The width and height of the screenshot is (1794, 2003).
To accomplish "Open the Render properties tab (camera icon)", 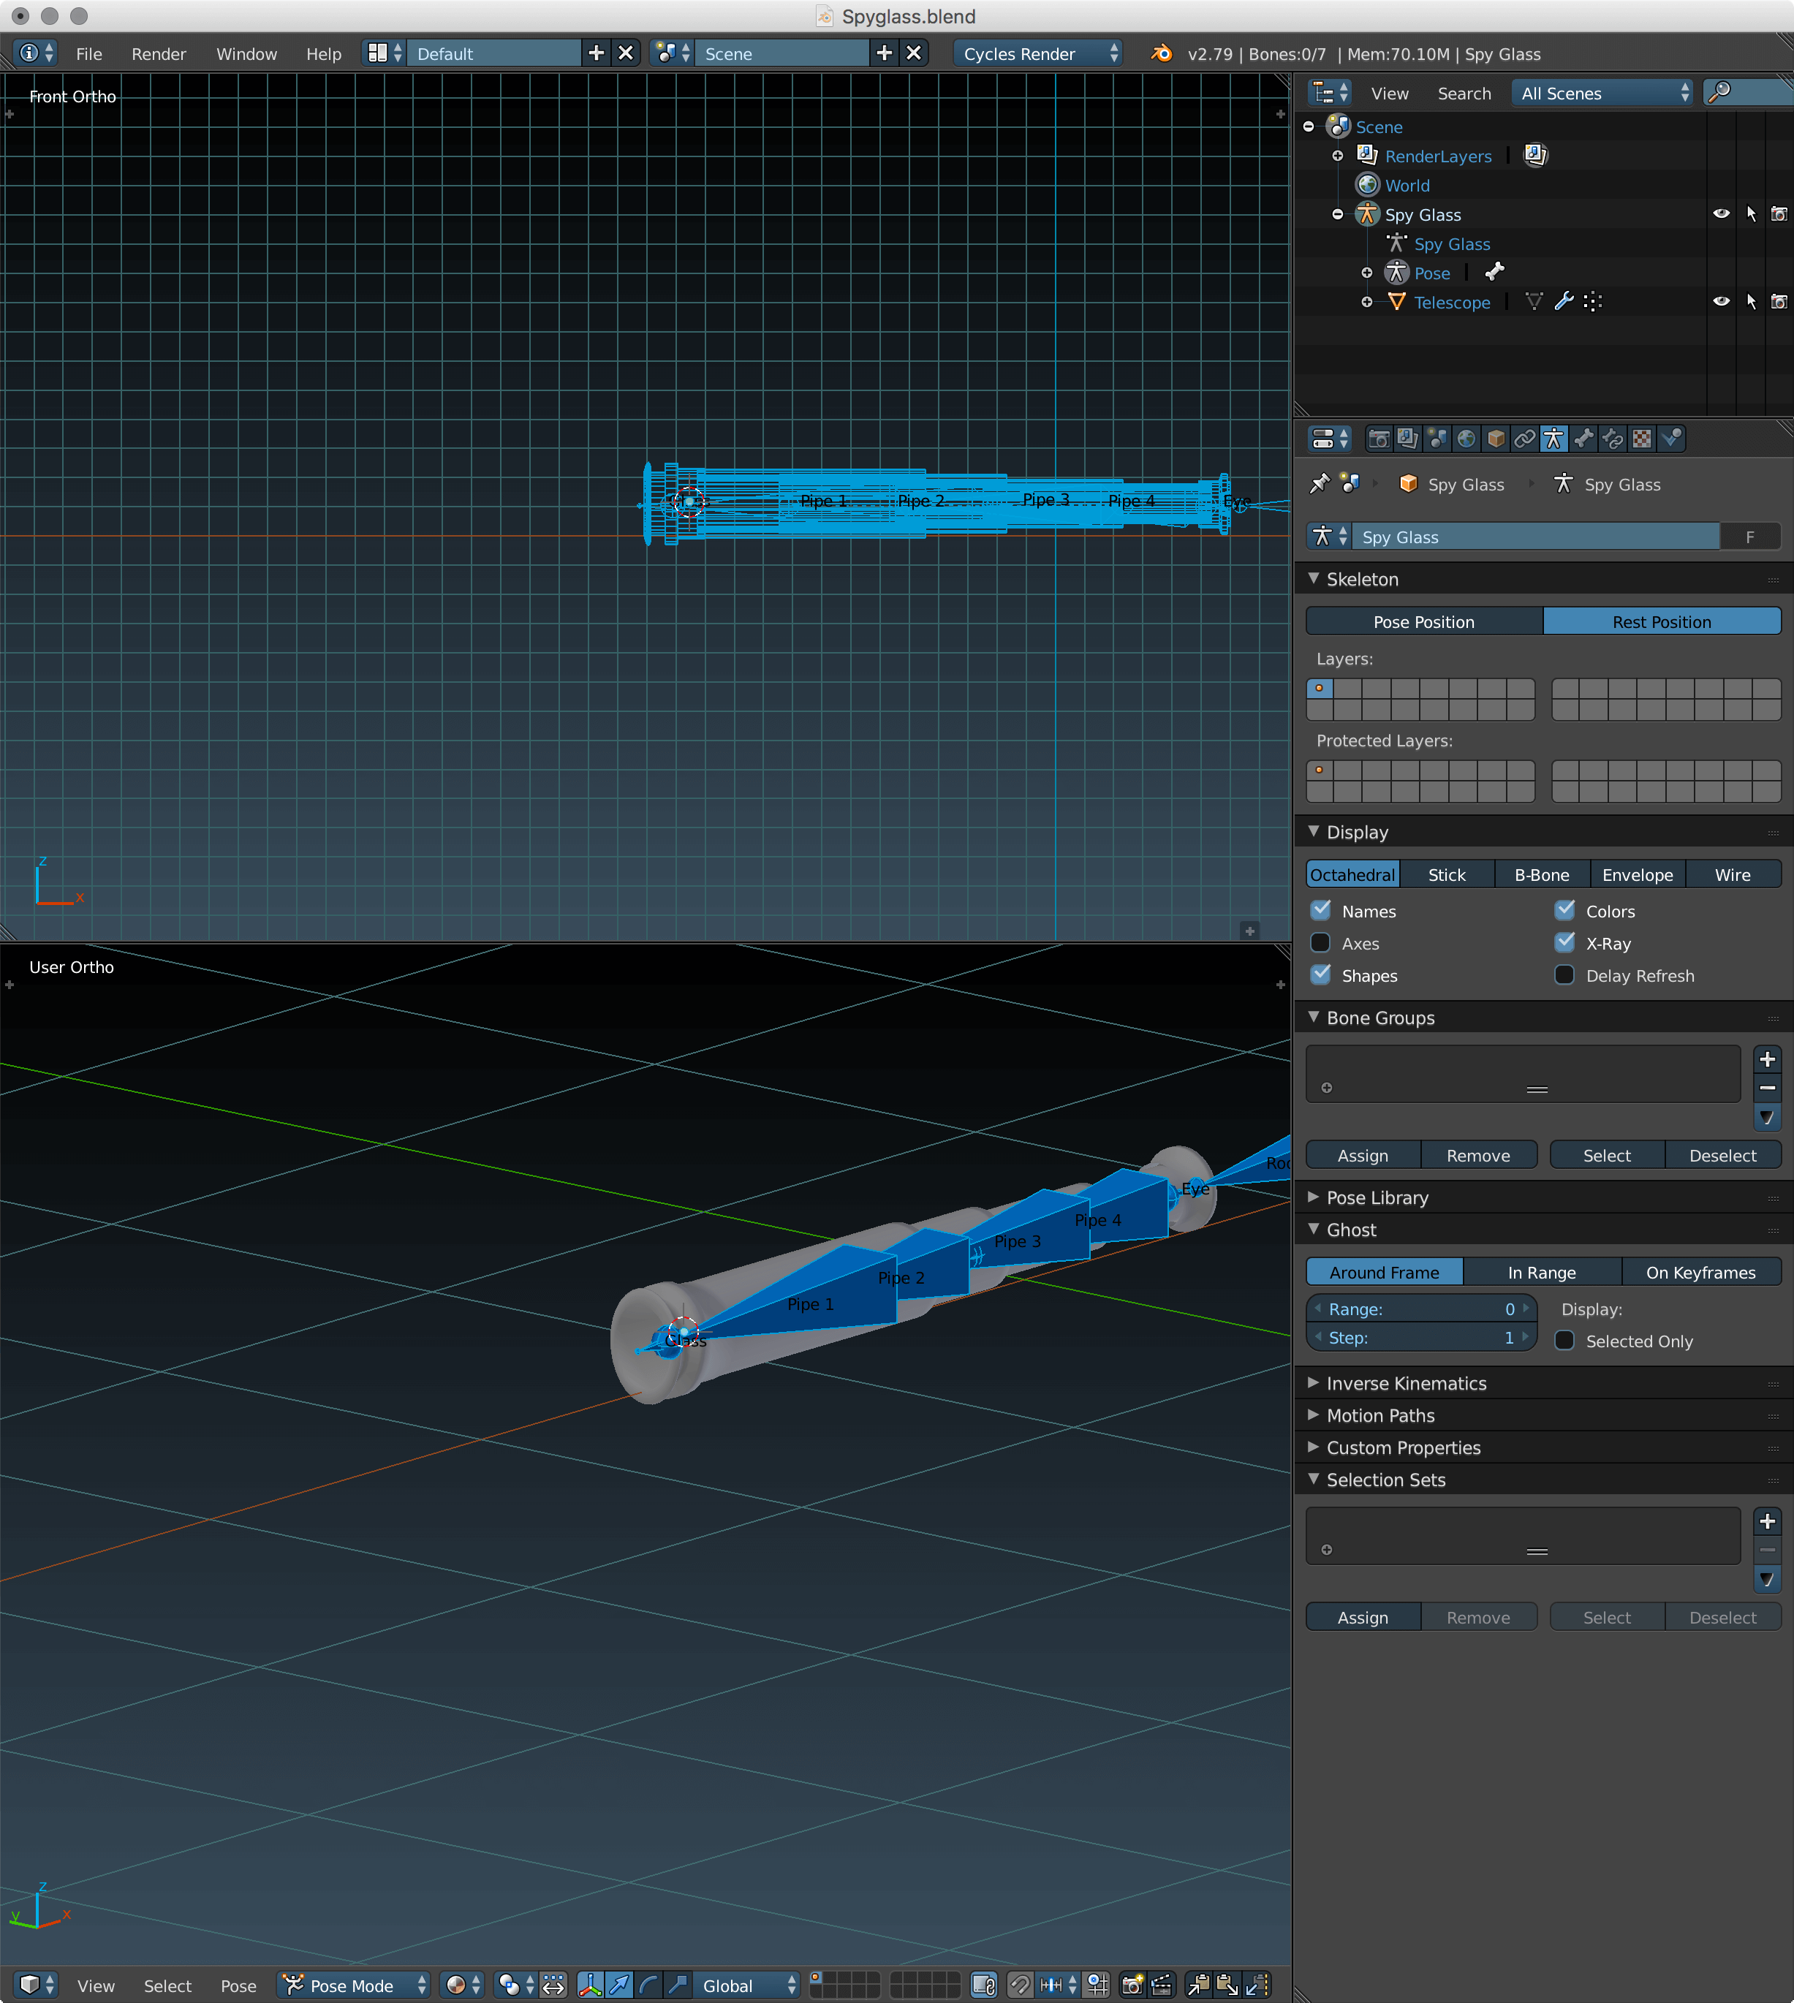I will point(1379,439).
